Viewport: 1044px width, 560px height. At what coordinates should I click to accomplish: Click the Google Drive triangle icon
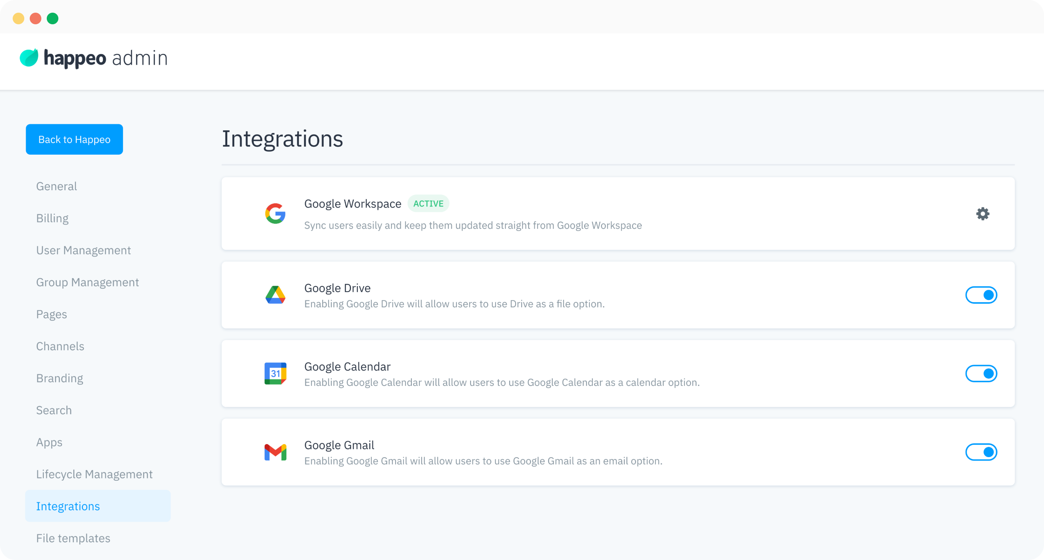click(x=275, y=294)
